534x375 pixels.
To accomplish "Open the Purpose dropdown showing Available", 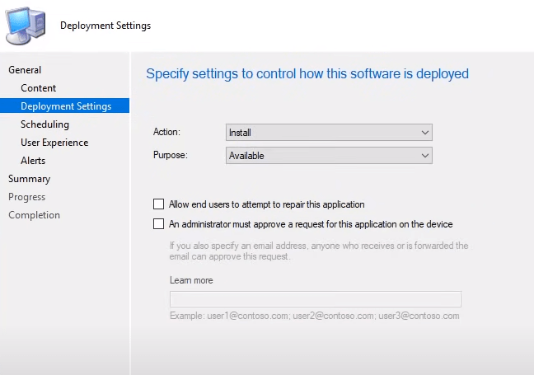I will 329,156.
